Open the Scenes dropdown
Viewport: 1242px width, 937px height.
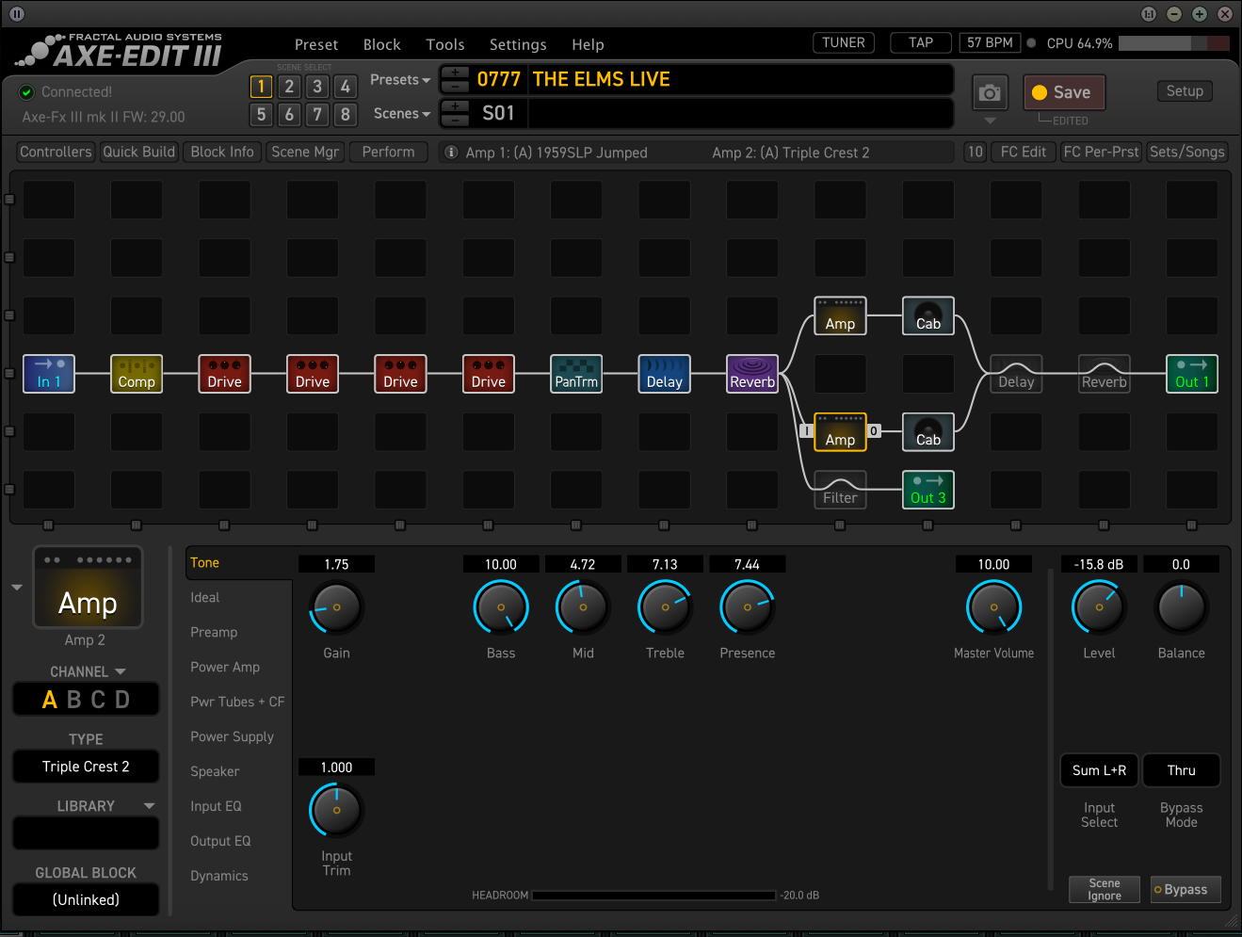pos(402,114)
